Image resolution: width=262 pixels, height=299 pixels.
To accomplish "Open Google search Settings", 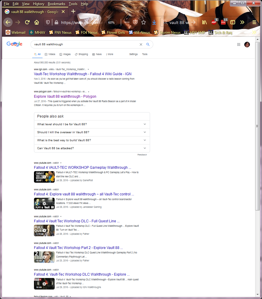I will pyautogui.click(x=134, y=54).
